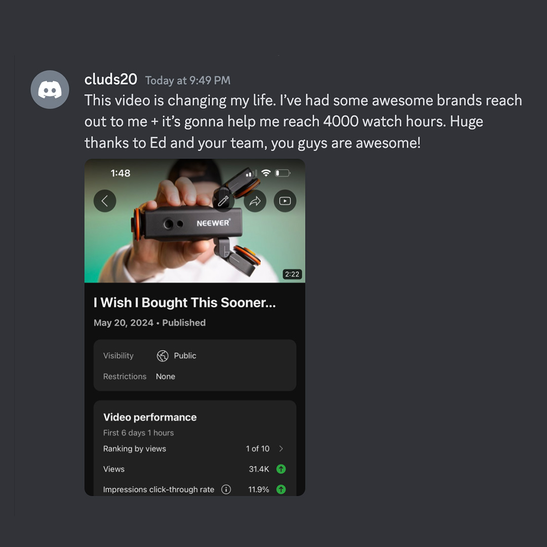Tap the share arrow icon
Screen dimensions: 547x547
(255, 201)
